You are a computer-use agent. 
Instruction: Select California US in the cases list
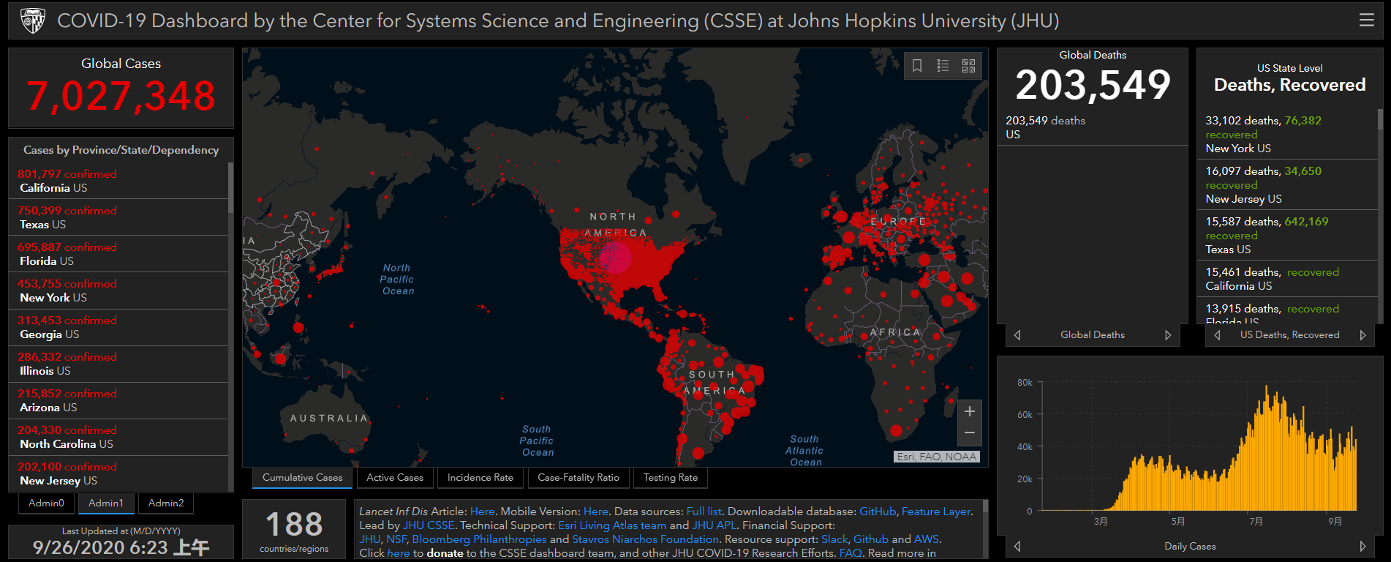[x=118, y=181]
